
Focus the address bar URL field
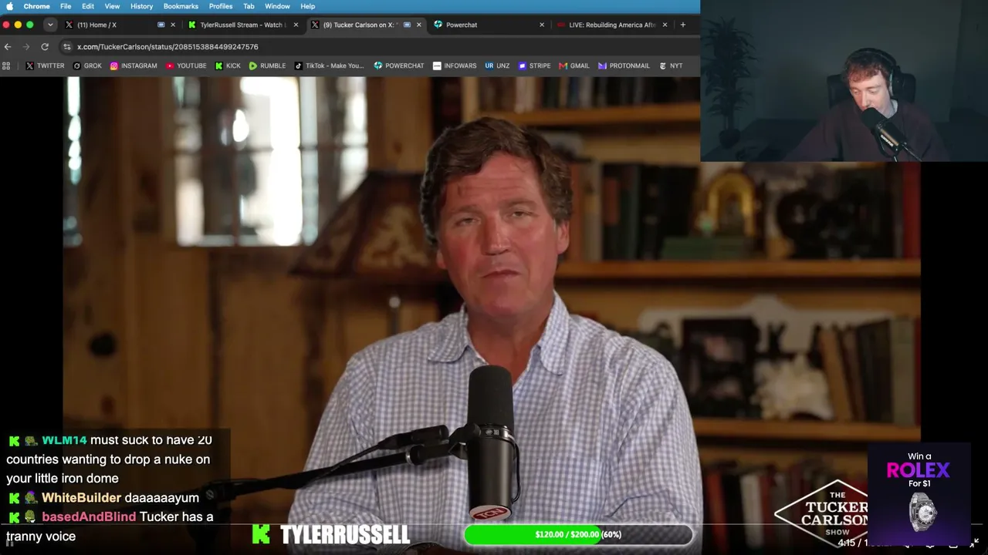pyautogui.click(x=378, y=46)
